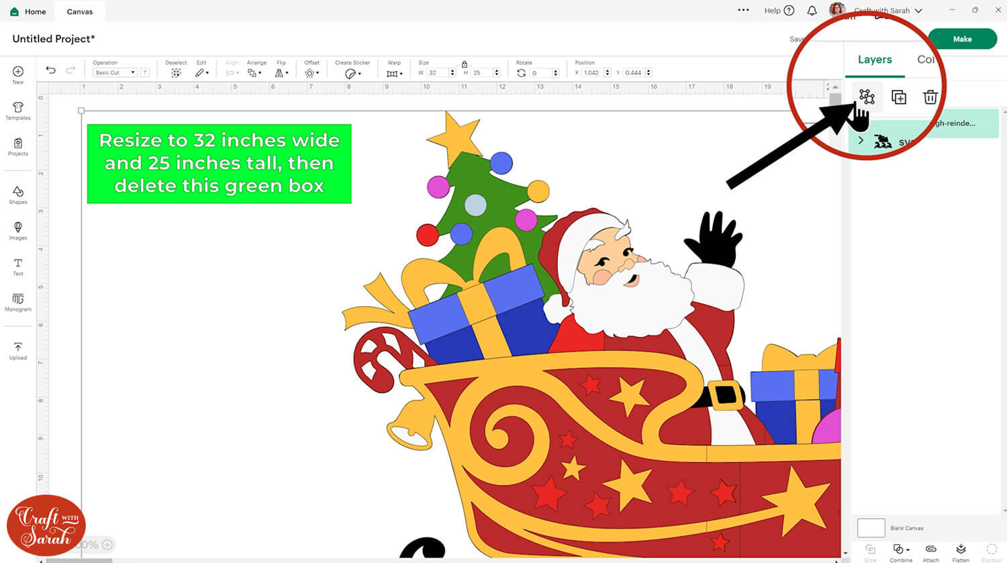Viewport: 1007px width, 563px height.
Task: Expand the SVG layer group chevron
Action: point(861,140)
